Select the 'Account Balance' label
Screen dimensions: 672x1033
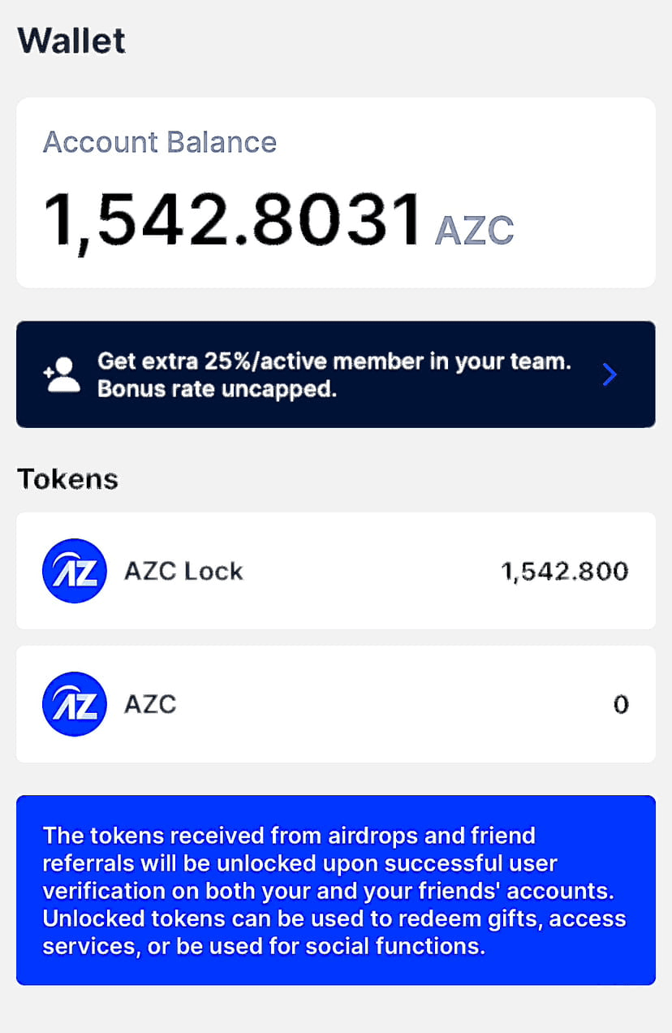[x=160, y=143]
